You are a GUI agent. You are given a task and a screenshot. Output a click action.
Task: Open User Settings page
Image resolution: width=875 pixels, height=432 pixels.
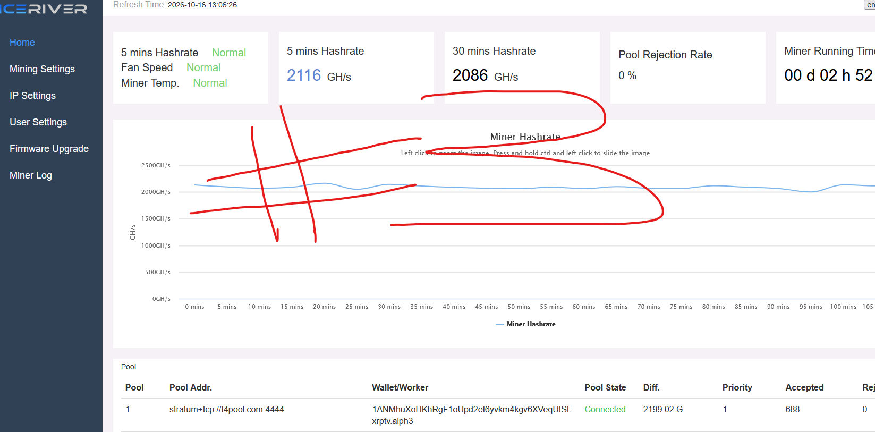(x=38, y=122)
